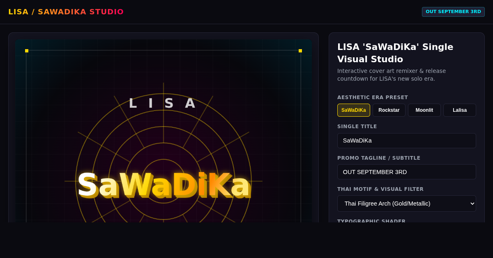This screenshot has width=493, height=258.
Task: Click the top-right yellow corner marker
Action: [300, 51]
